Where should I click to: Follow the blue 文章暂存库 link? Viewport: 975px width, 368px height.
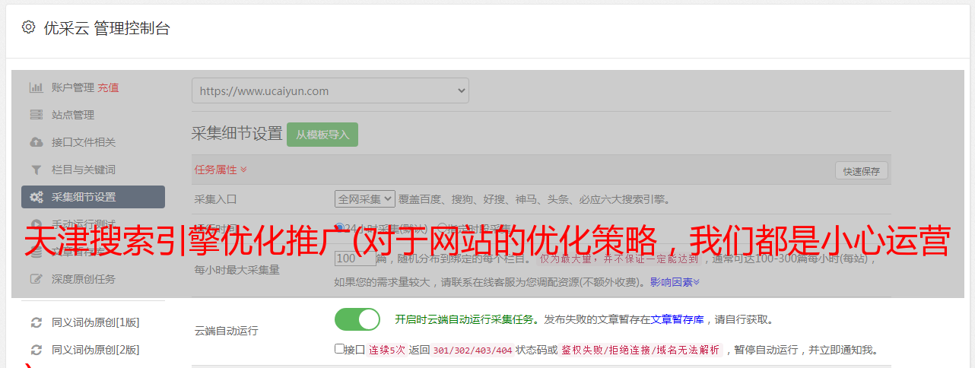click(x=677, y=319)
